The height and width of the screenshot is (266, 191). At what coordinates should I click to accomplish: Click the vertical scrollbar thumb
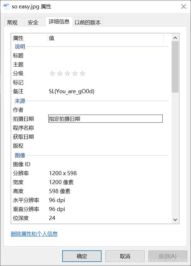click(175, 67)
